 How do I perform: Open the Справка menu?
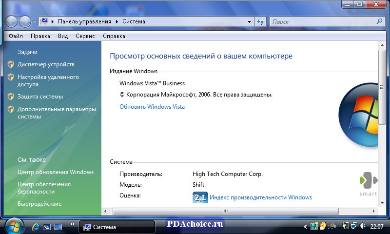(114, 36)
